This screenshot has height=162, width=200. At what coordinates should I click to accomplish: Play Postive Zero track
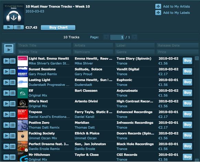point(6,125)
